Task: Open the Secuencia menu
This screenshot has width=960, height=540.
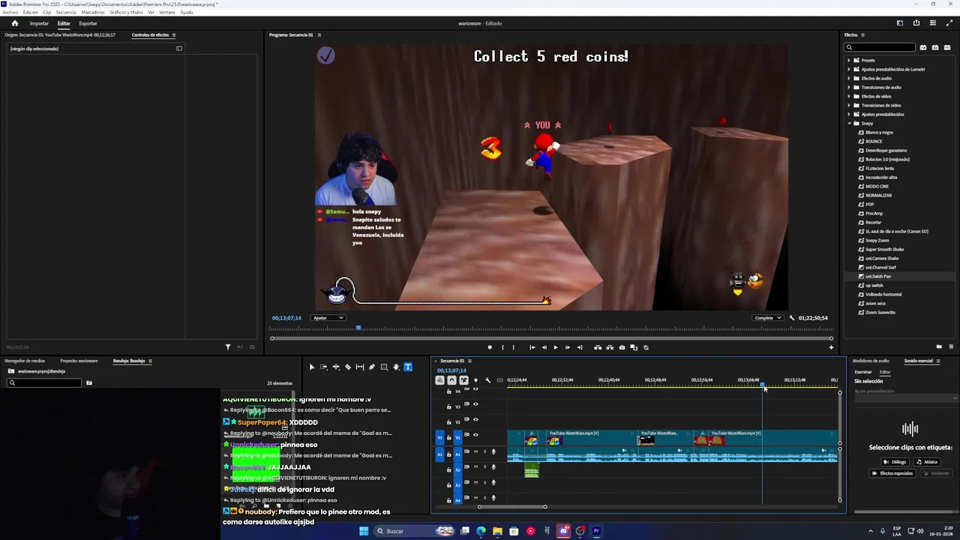Action: (66, 13)
